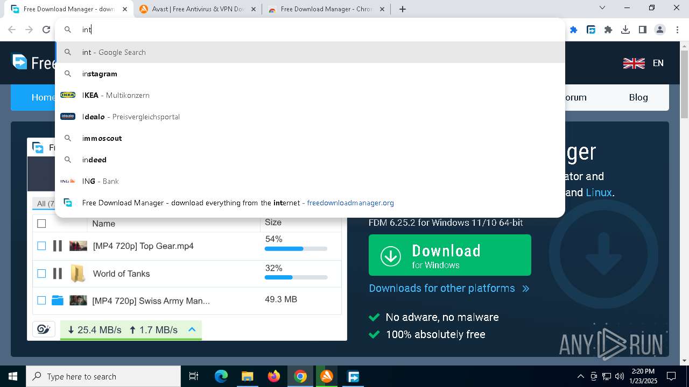Open the EN language selector
Image resolution: width=689 pixels, height=387 pixels.
click(x=658, y=63)
